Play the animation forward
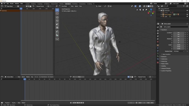Image resolution: width=189 pixels, height=106 pixels. [79, 103]
